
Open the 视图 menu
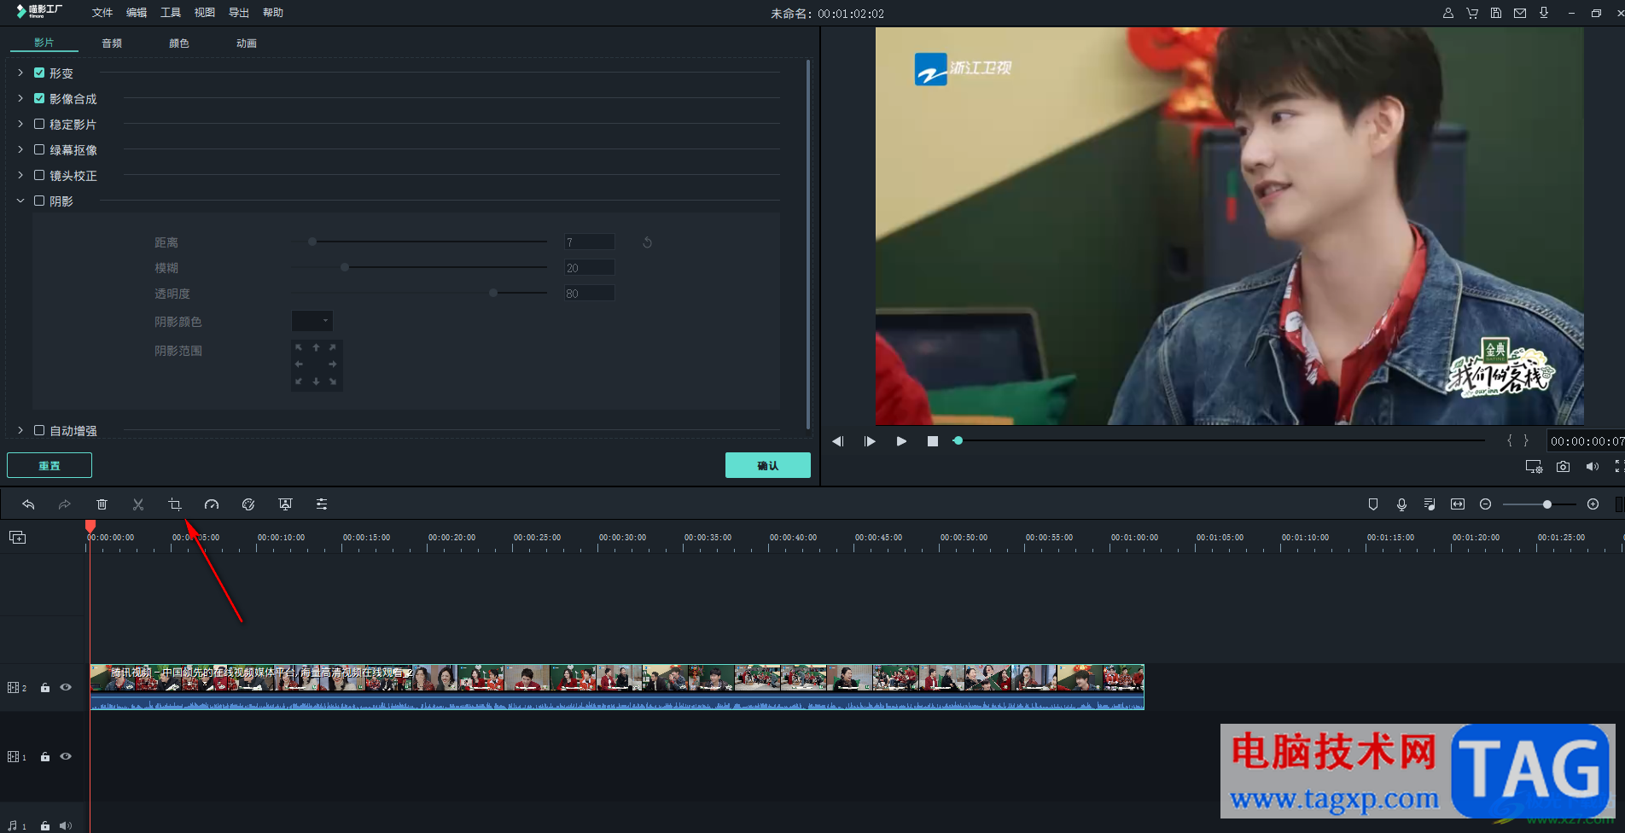pyautogui.click(x=205, y=13)
